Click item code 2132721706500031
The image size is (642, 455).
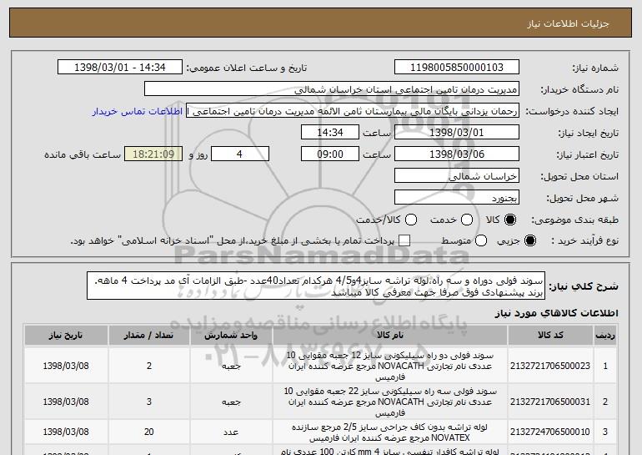point(550,402)
